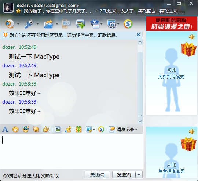198x181 pixels.
Task: Click the blue dozer. 10:53:33 header
Action: [19, 102]
